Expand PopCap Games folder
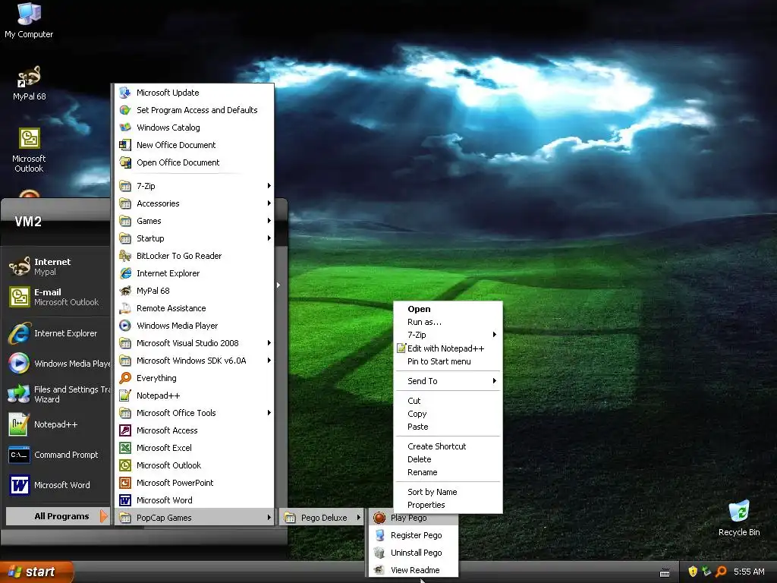This screenshot has width=777, height=583. [194, 518]
